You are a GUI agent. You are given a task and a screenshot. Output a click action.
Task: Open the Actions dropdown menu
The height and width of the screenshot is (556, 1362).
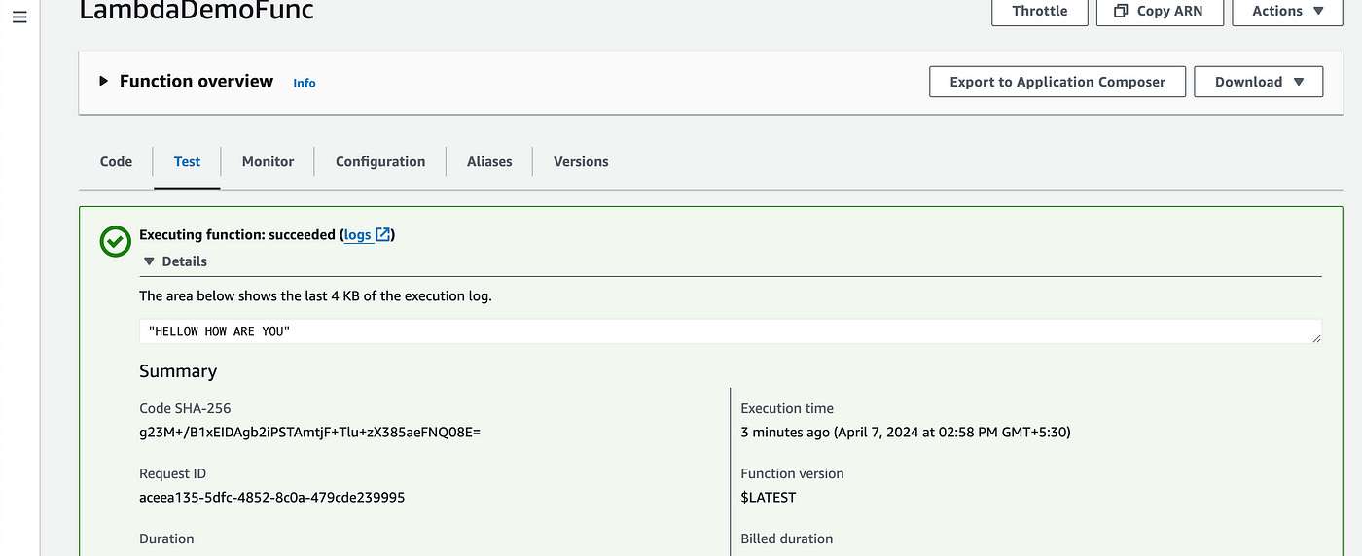pyautogui.click(x=1288, y=11)
